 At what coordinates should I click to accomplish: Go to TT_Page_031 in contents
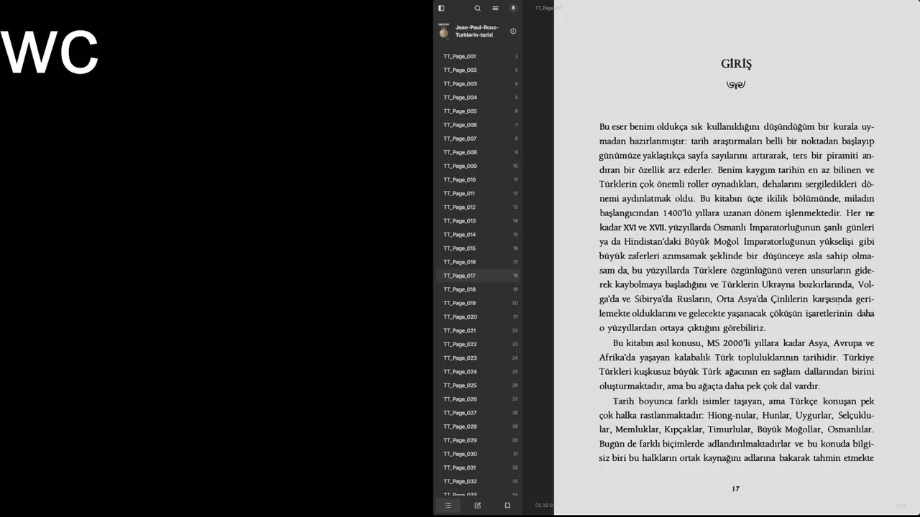click(478, 467)
